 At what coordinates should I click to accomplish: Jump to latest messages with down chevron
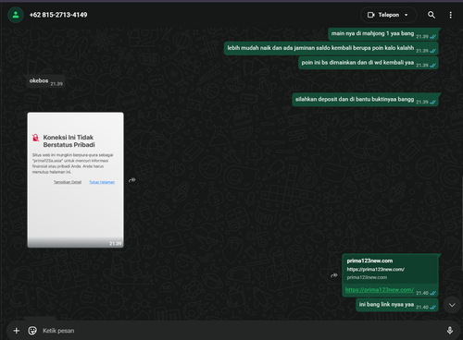452,305
